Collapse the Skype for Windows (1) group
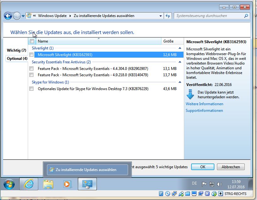 tap(180, 82)
